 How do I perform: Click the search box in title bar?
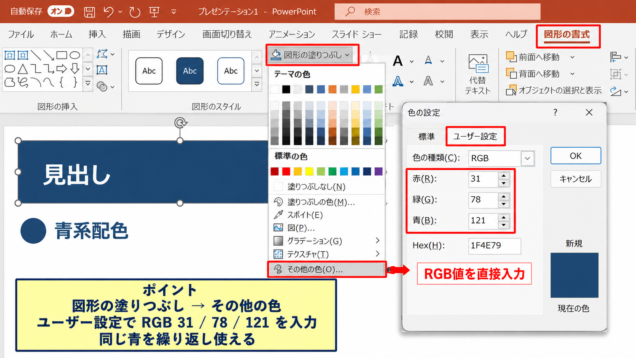[x=437, y=11]
